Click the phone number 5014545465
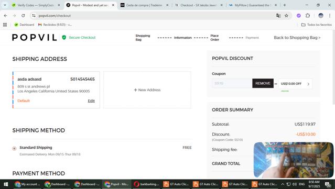The height and width of the screenshot is (189, 335). (x=82, y=79)
